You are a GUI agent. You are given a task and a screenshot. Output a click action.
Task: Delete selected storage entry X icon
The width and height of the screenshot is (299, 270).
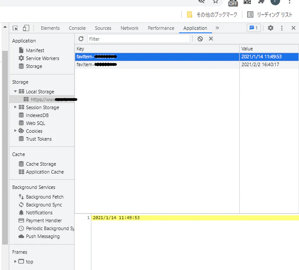pyautogui.click(x=211, y=39)
